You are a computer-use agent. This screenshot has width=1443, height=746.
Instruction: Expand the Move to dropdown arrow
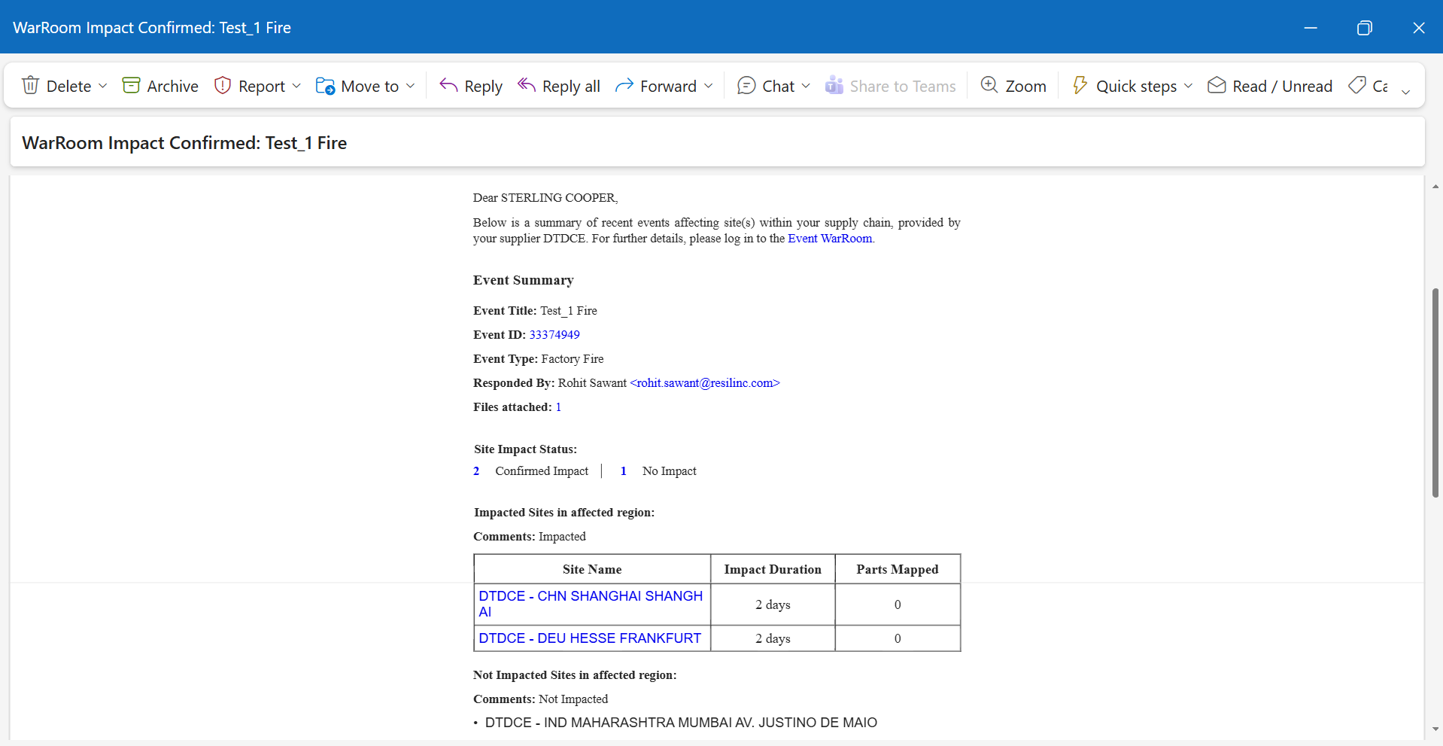(x=410, y=86)
